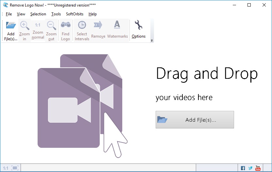
Task: Minimize the Remove Logo Now window
Action: pyautogui.click(x=234, y=5)
